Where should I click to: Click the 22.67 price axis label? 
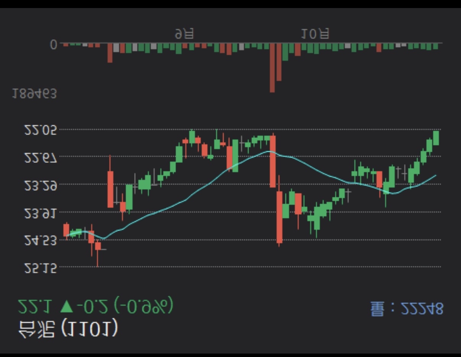pyautogui.click(x=41, y=158)
